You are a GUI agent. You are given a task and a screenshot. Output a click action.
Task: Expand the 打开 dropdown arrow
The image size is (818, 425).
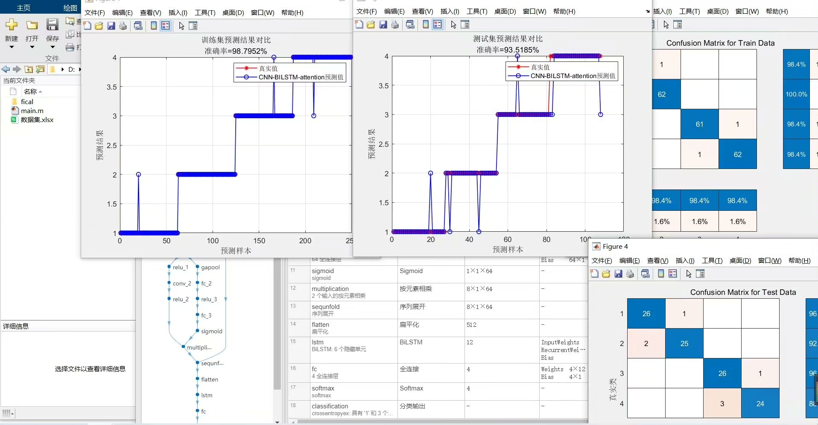pyautogui.click(x=32, y=47)
